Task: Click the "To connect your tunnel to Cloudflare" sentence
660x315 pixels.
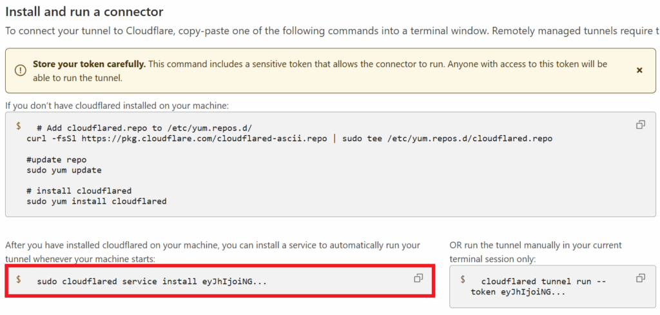Action: tap(333, 31)
